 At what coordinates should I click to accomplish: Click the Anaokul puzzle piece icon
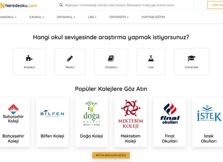click(x=29, y=58)
